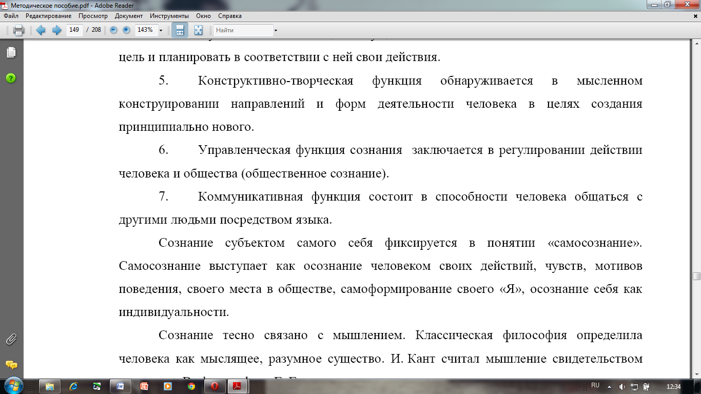Image resolution: width=701 pixels, height=394 pixels.
Task: Click the page number field showing 149
Action: (x=74, y=30)
